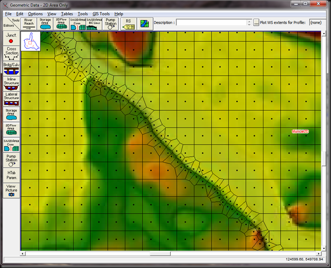Click the Description field spinner arrows
The height and width of the screenshot is (268, 331).
(249, 23)
